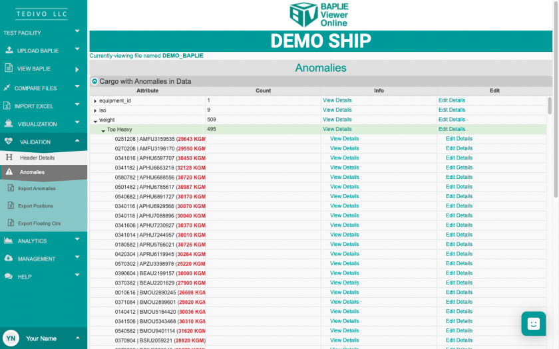Open the Header Details menu item
Image resolution: width=559 pixels, height=349 pixels.
(x=43, y=158)
